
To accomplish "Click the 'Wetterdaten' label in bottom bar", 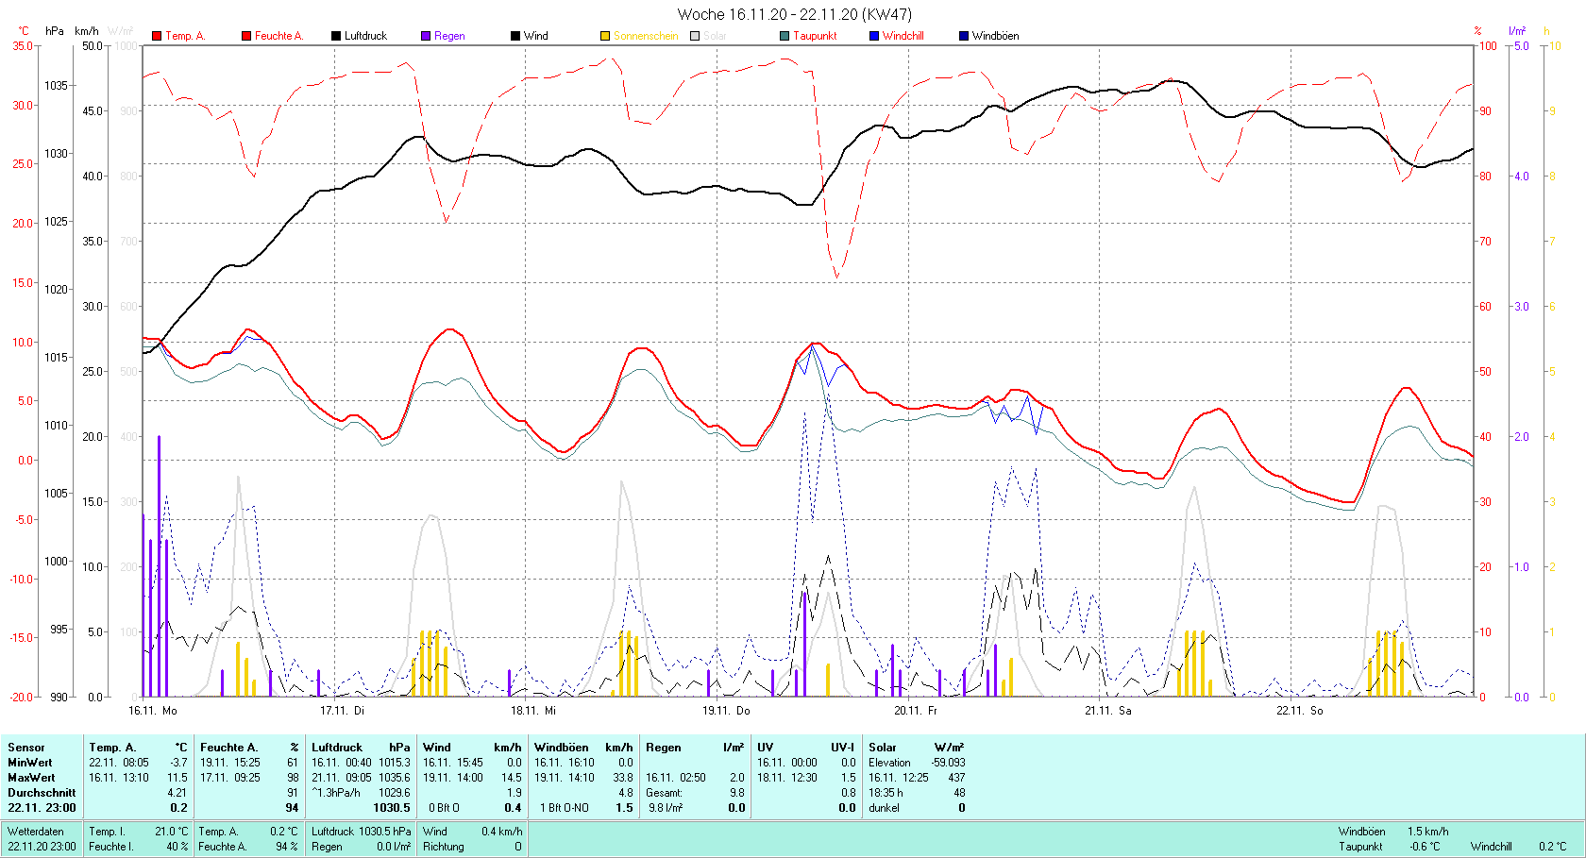I will pos(36,832).
